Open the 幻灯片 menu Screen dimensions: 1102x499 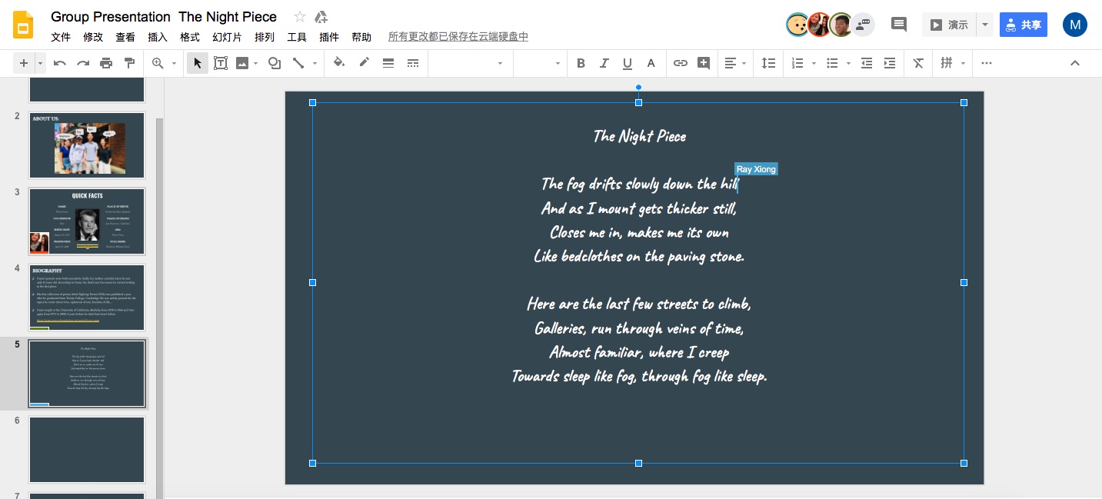point(227,37)
